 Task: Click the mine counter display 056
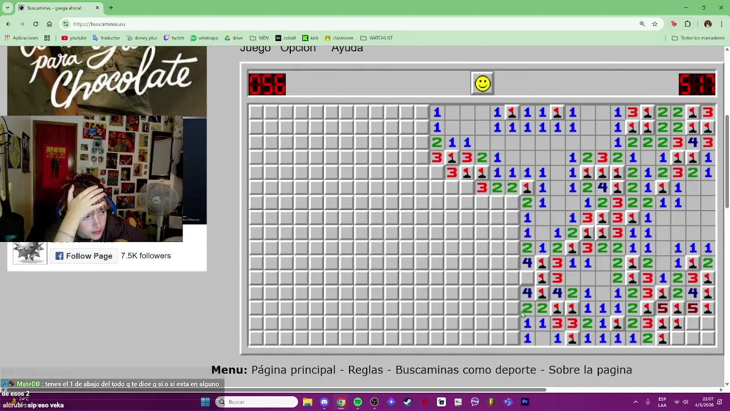(x=267, y=84)
